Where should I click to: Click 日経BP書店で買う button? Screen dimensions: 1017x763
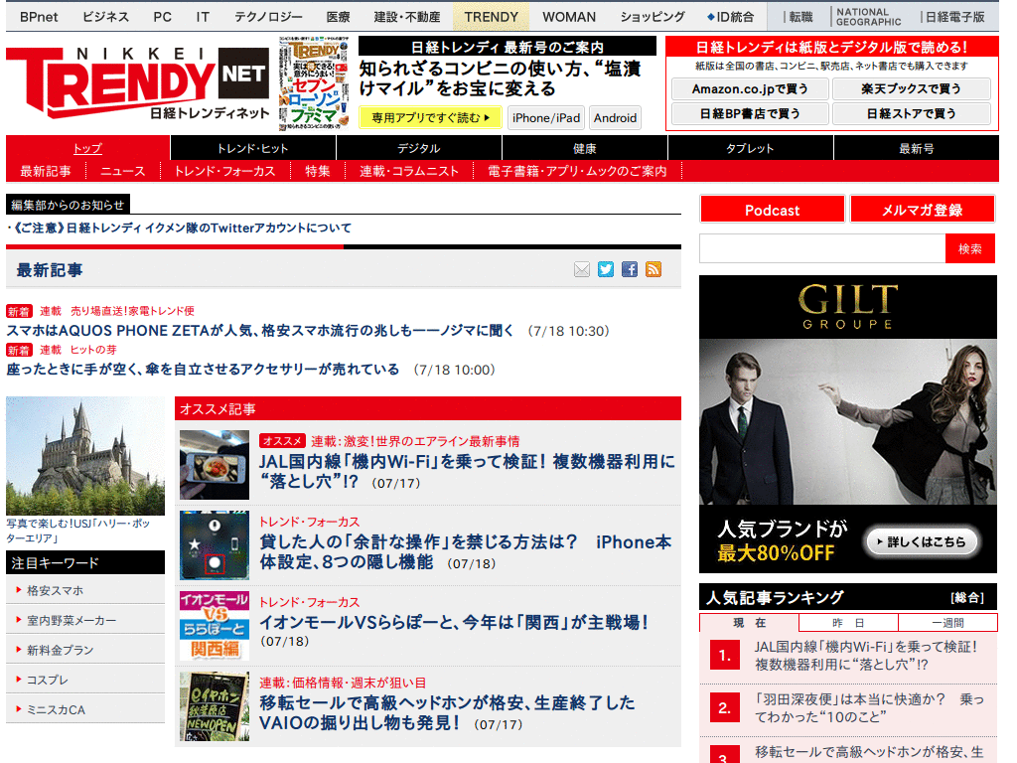point(750,113)
